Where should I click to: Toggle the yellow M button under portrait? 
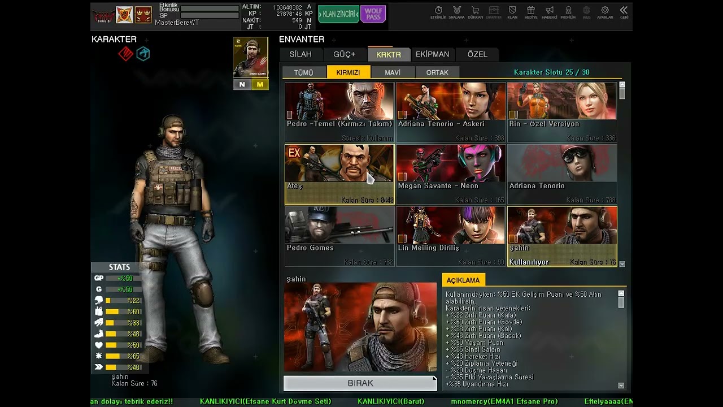pyautogui.click(x=260, y=84)
